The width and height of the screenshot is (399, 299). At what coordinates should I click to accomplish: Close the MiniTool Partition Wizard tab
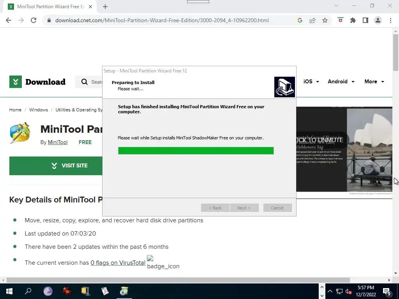coord(90,7)
